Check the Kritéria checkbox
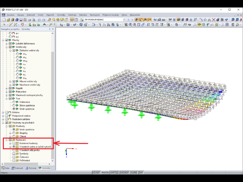The width and height of the screenshot is (243, 182). point(7,112)
